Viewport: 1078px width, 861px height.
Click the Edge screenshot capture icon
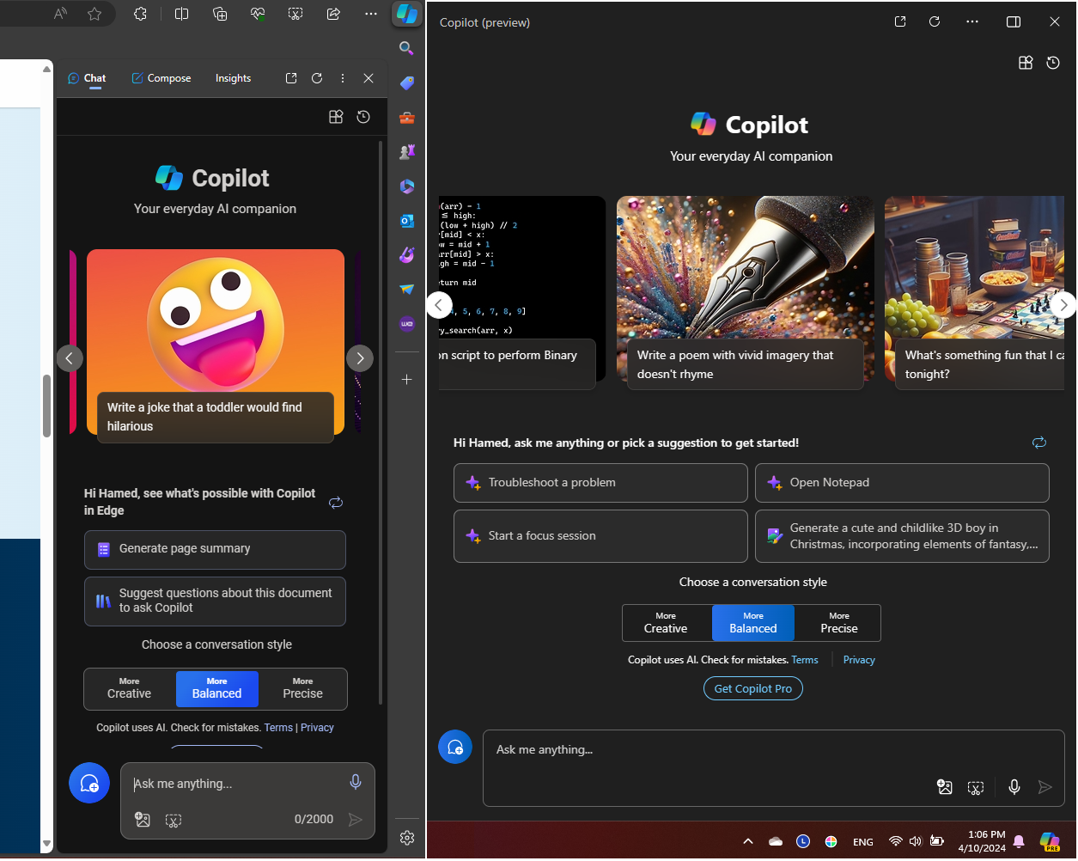pyautogui.click(x=295, y=14)
